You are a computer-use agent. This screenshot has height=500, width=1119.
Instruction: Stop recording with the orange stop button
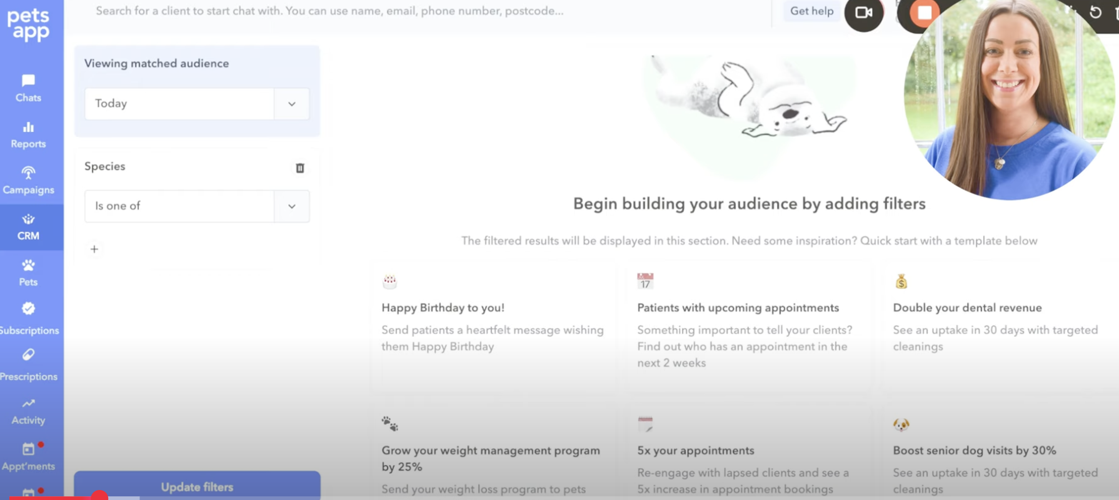coord(924,12)
